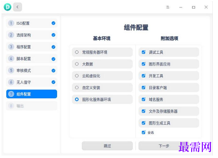Close the window
Screen dimensions: 218x158
(x=206, y=7)
